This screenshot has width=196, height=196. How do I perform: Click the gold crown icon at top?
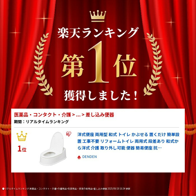[x=98, y=16]
